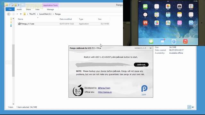This screenshot has height=115, width=205.
Task: Click the Pangu brush-stroke progress bar
Action: [x=104, y=65]
